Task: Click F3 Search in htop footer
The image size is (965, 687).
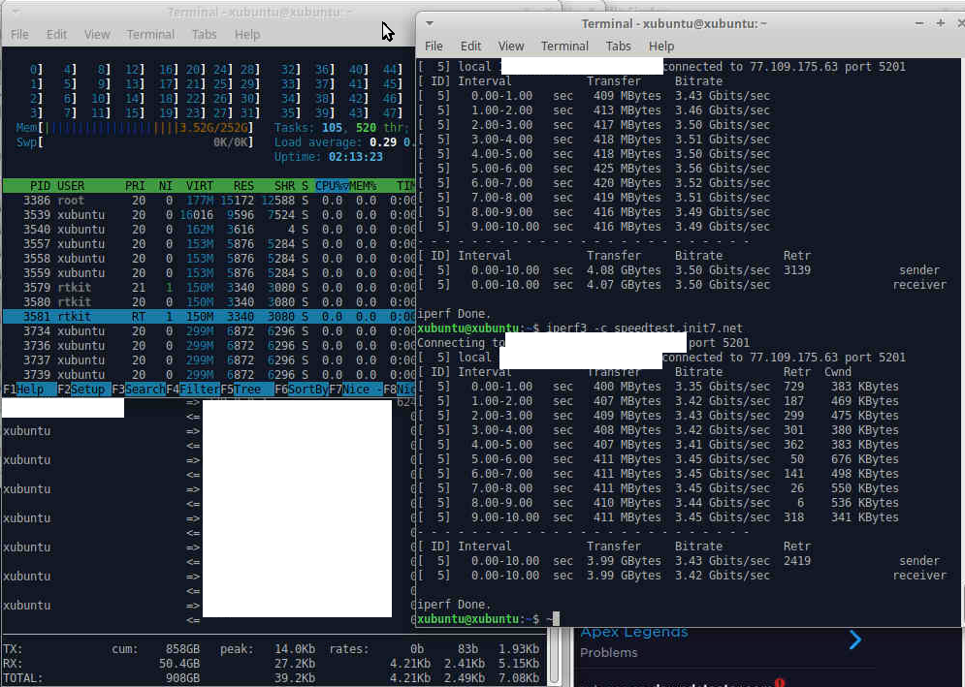Action: [139, 390]
